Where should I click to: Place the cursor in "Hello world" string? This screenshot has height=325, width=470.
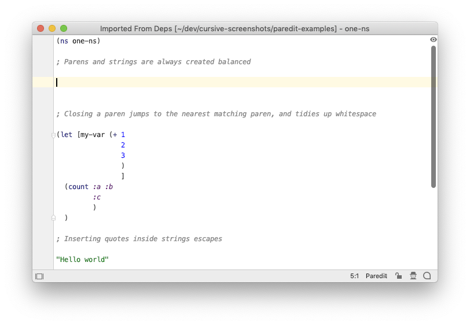click(x=82, y=260)
